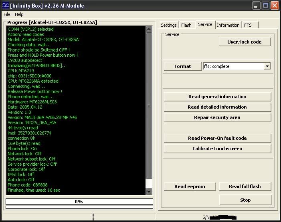Click log line 'COM4 [VCP12] selected'

30,29
